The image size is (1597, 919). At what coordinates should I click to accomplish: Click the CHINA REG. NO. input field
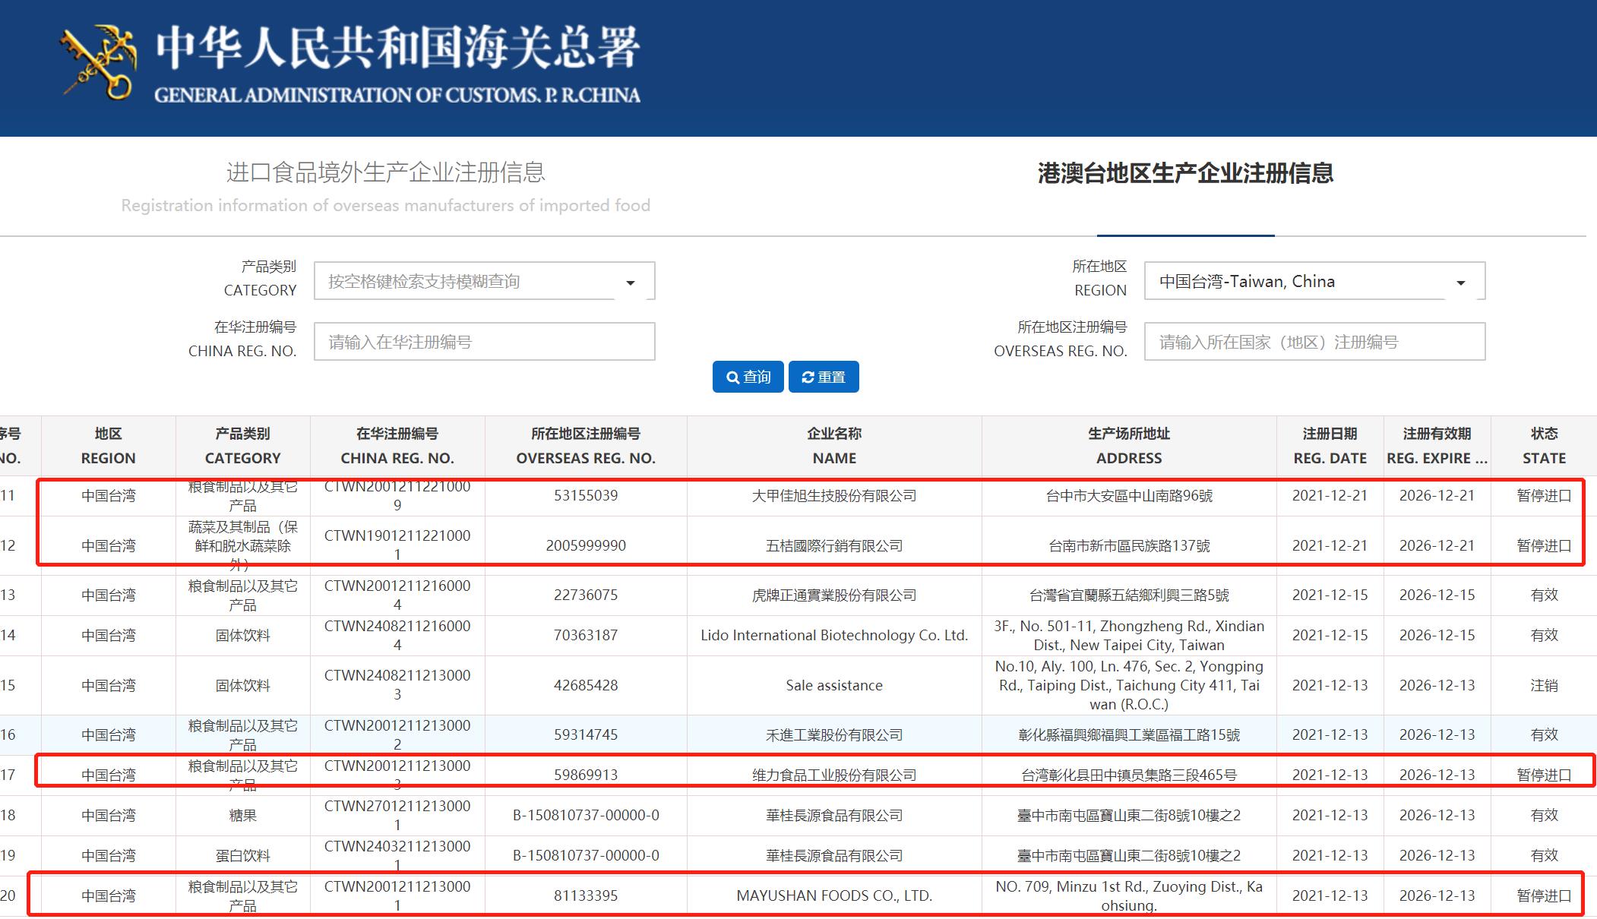click(484, 342)
